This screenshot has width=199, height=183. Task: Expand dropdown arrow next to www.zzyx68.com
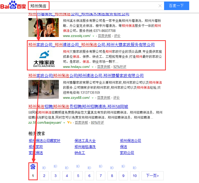(x=92, y=98)
